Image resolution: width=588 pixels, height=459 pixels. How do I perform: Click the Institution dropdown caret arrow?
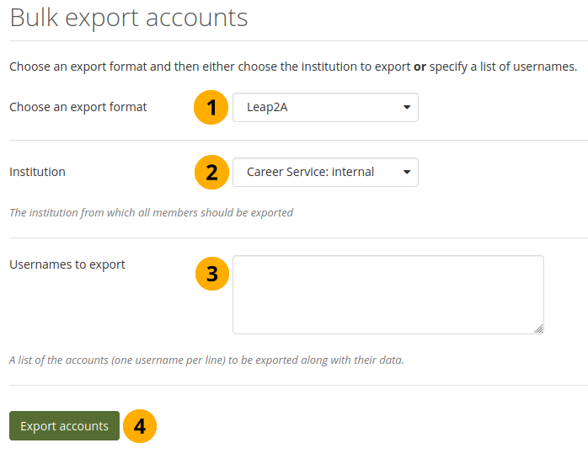click(407, 173)
